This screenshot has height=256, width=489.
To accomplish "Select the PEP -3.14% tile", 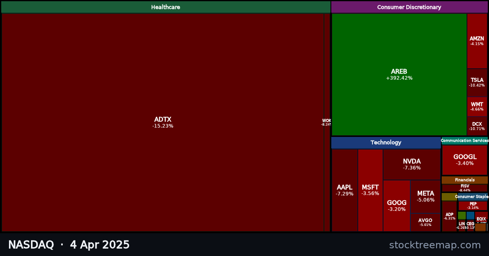I will click(473, 206).
